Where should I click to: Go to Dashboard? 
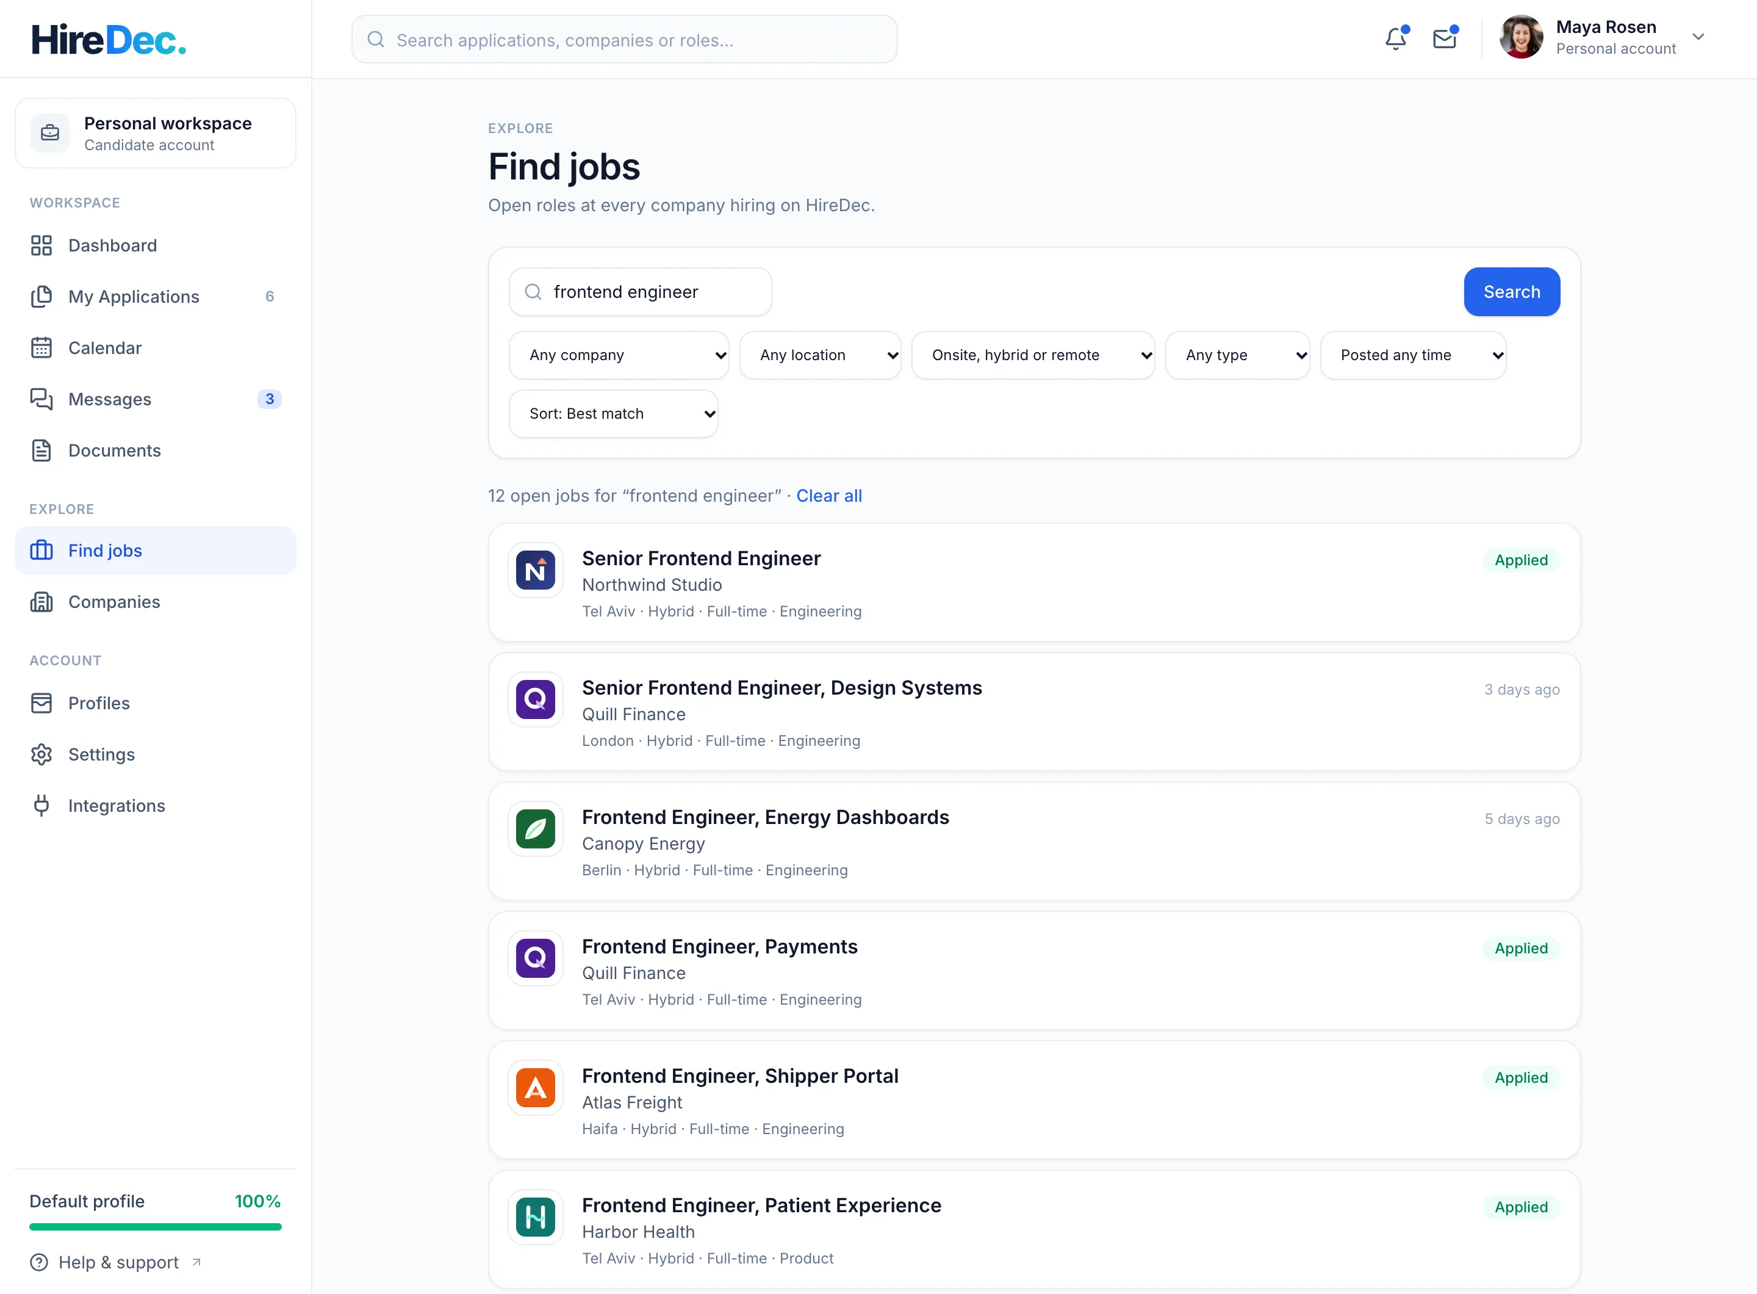[x=156, y=245]
